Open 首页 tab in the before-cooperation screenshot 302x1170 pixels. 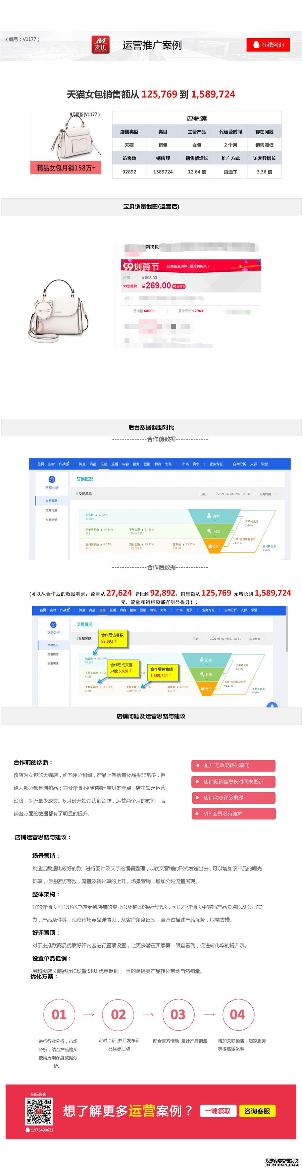pyautogui.click(x=40, y=464)
